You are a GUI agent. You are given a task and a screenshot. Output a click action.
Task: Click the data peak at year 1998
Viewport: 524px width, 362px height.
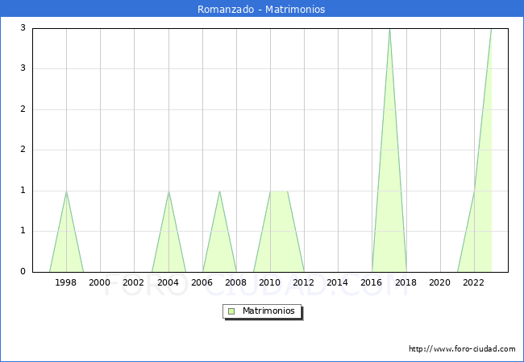[66, 191]
